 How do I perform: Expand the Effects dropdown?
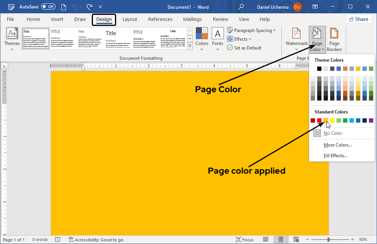[239, 39]
